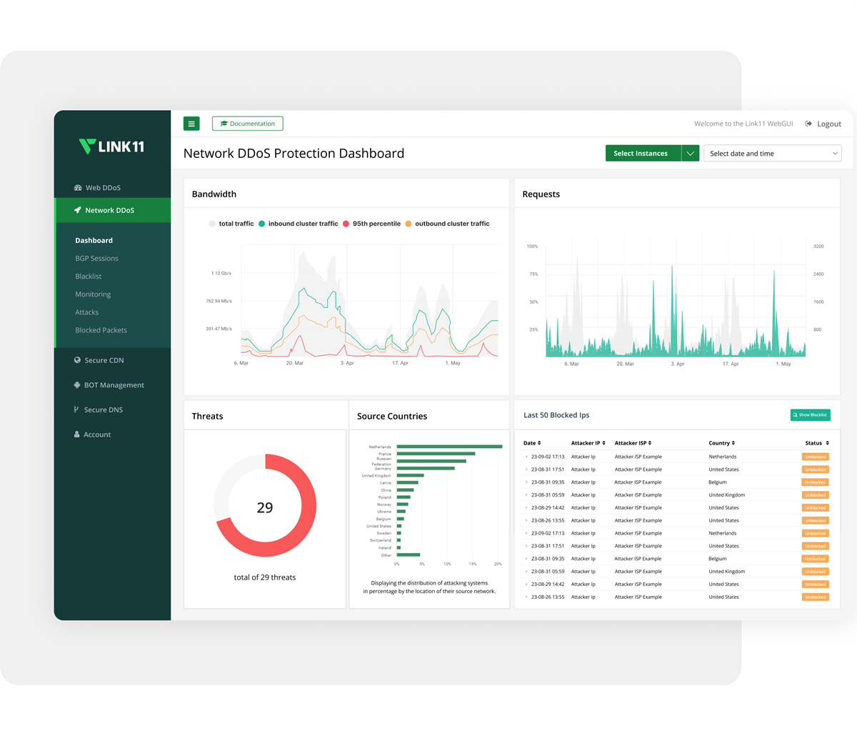Click the BOT Management android icon

pos(77,385)
